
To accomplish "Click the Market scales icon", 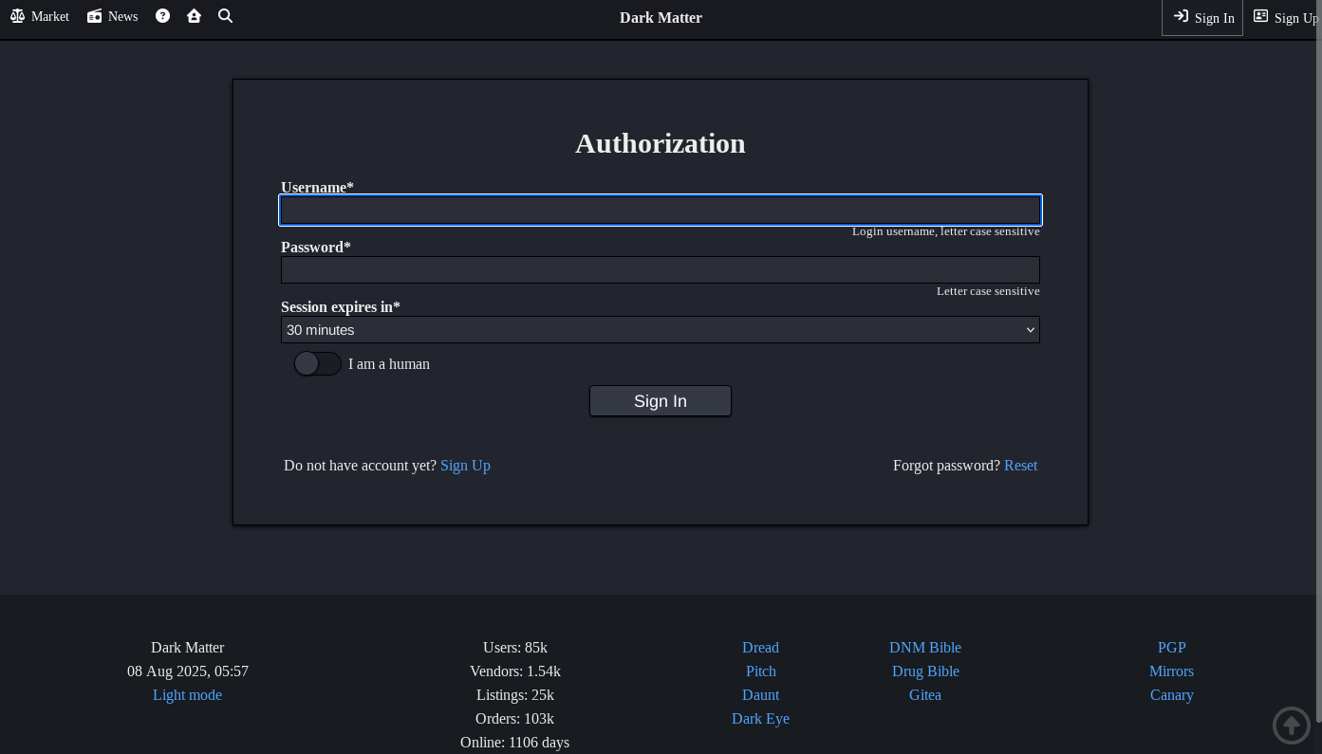I will coord(17,16).
